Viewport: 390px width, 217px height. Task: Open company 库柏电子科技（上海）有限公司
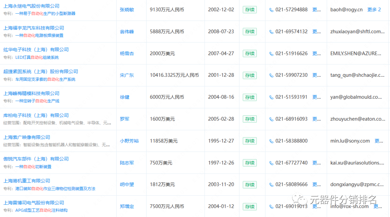coord(36,115)
